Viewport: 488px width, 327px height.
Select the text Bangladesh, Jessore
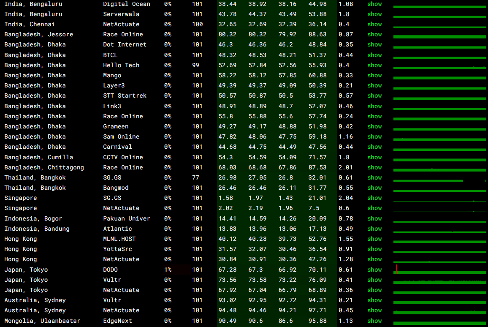coord(38,35)
